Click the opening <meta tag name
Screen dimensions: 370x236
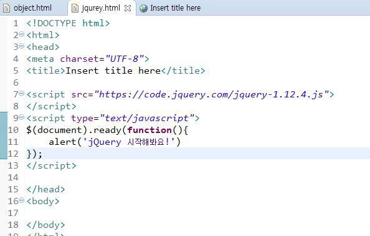(40, 59)
